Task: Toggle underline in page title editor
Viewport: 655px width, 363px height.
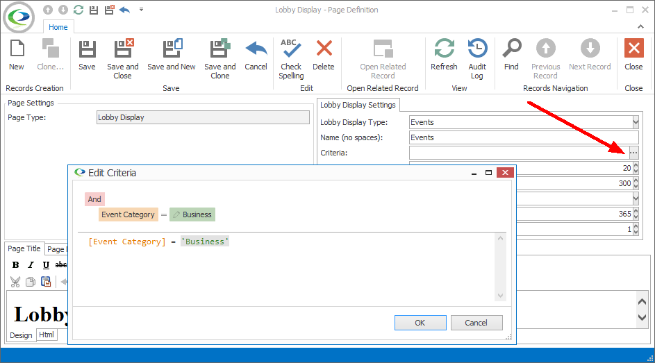Action: [x=46, y=265]
